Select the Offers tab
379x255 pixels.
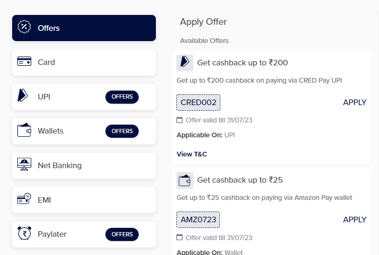[84, 28]
